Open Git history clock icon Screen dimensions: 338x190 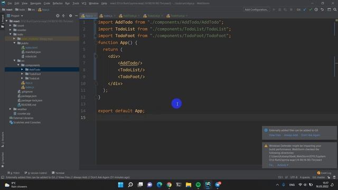(316, 9)
